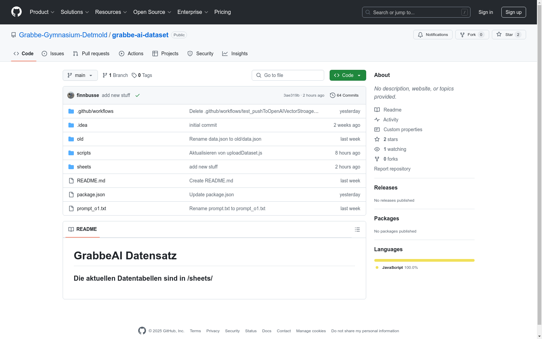Viewport: 542px width, 339px height.
Task: Switch to the Code tab
Action: [24, 54]
